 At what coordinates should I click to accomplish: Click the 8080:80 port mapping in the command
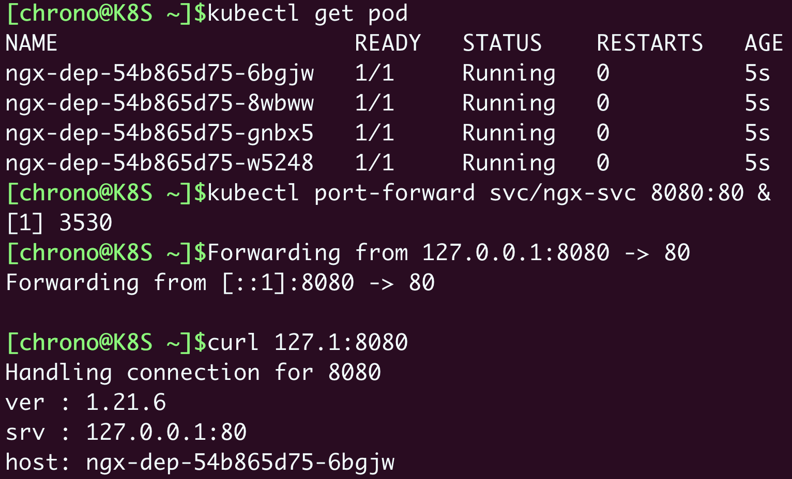697,193
